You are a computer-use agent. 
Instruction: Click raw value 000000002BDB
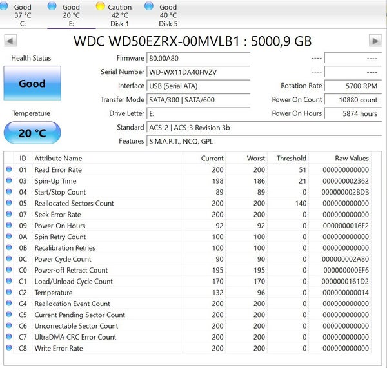(x=345, y=192)
